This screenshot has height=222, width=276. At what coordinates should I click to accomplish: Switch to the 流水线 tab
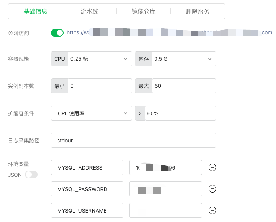click(89, 11)
